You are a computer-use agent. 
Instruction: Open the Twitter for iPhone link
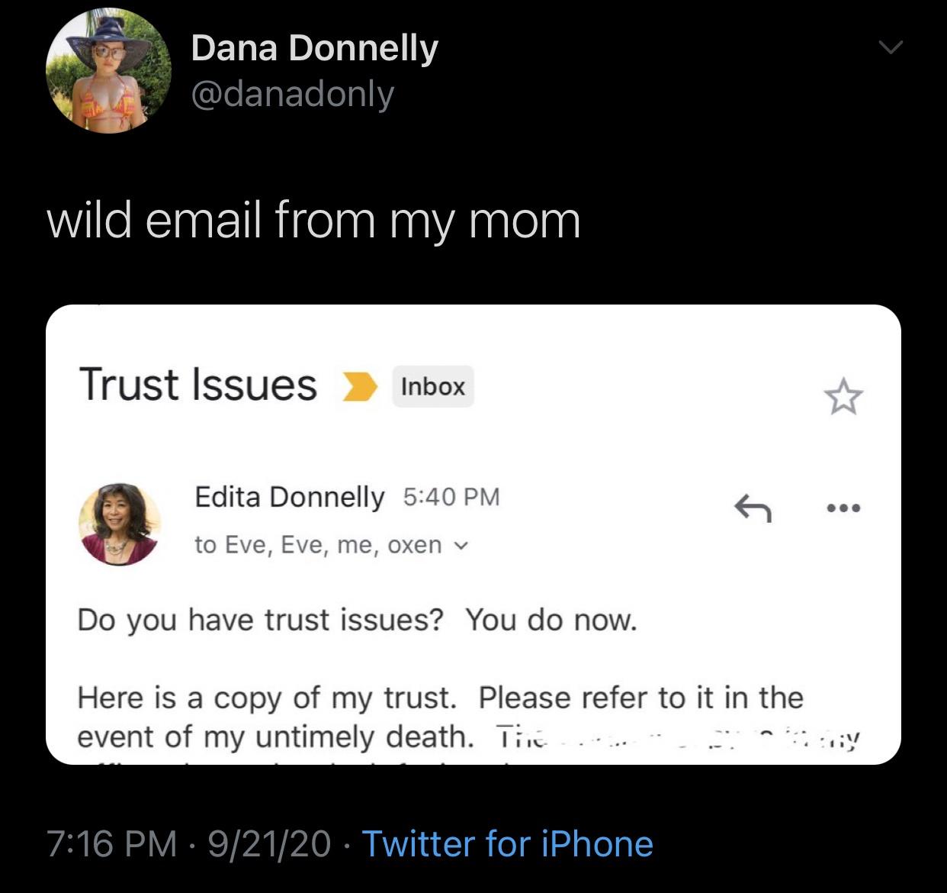coord(507,843)
